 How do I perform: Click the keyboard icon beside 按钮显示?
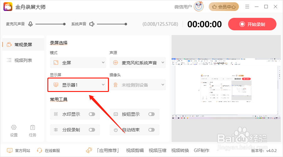coord(116,114)
